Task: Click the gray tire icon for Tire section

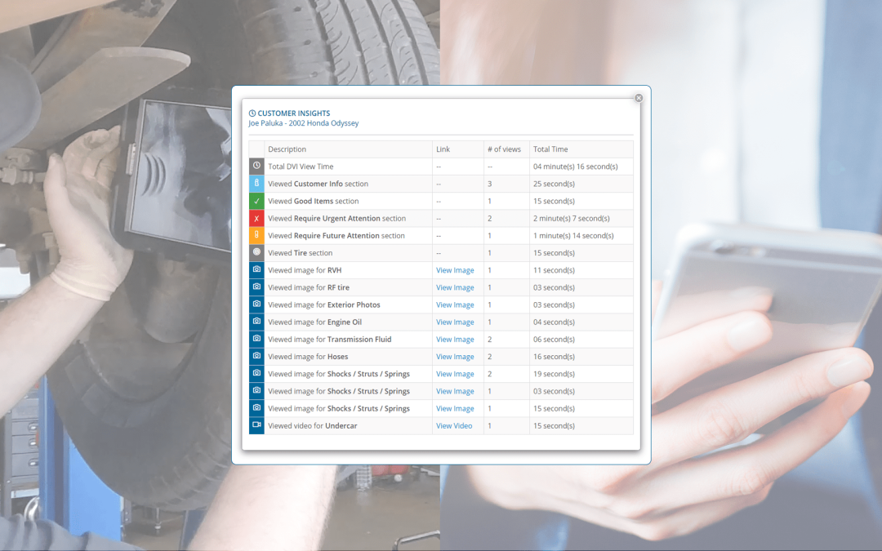Action: tap(256, 252)
